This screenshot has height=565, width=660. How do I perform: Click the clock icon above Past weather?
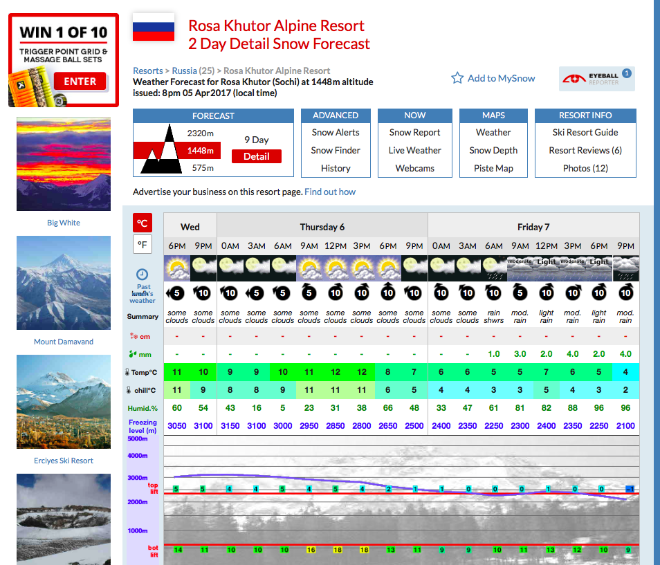click(x=143, y=275)
